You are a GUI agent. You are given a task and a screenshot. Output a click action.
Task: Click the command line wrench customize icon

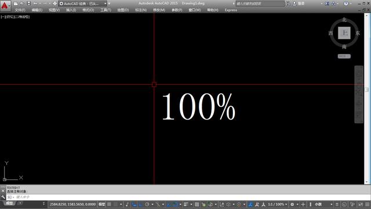(x=3, y=197)
